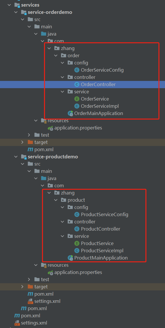Select the service-productdemo module label

[x=53, y=157]
